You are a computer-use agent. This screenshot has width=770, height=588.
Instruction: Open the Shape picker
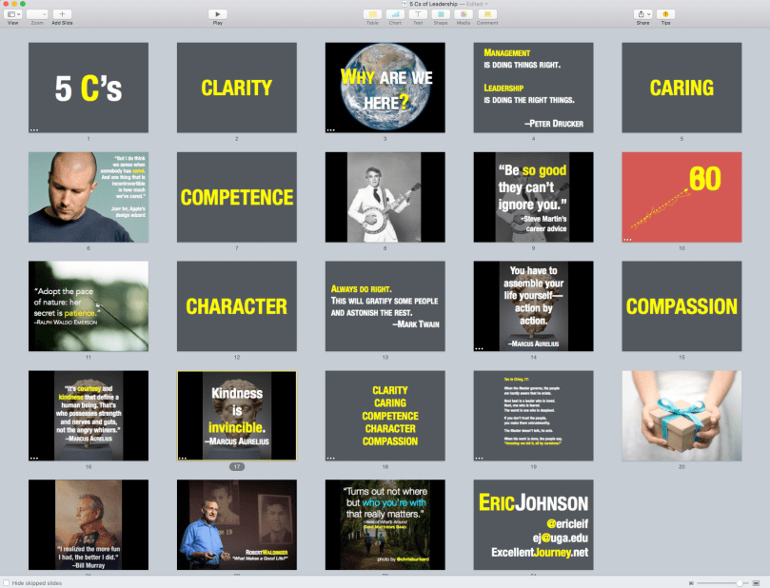pos(441,14)
